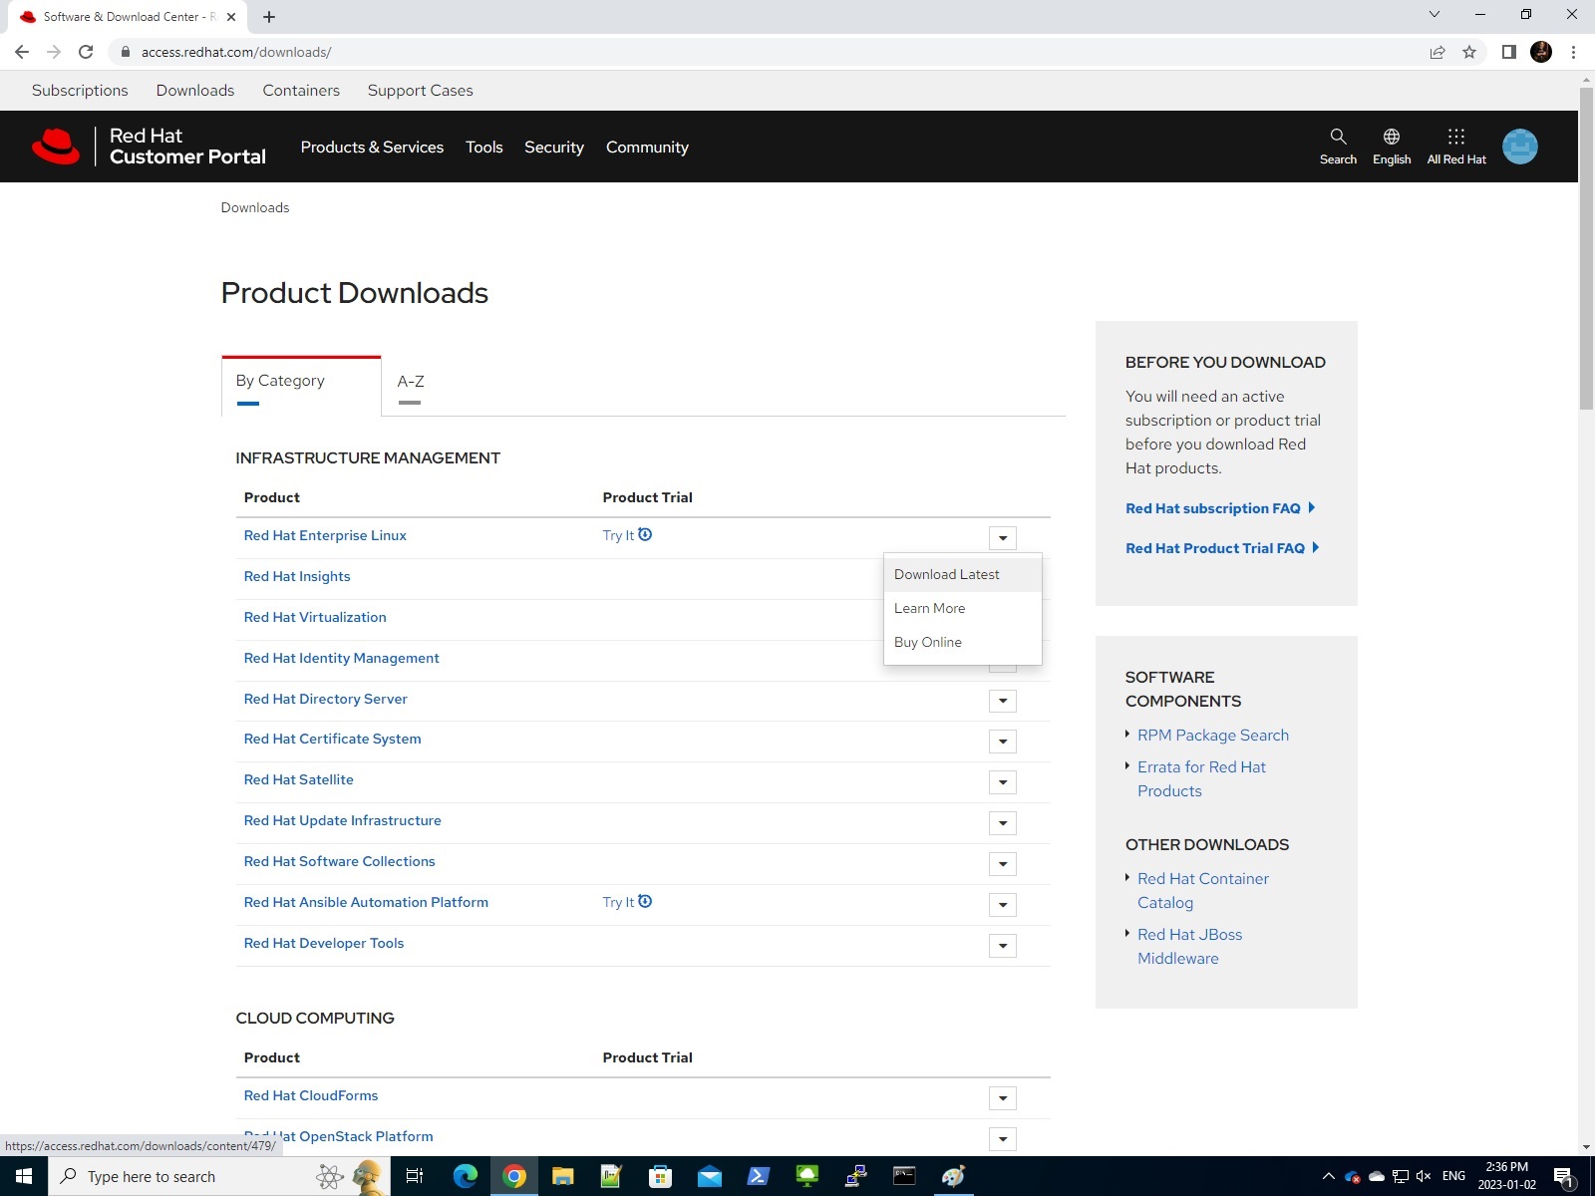Bookmark this page with the star icon
This screenshot has height=1196, width=1595.
click(x=1469, y=52)
